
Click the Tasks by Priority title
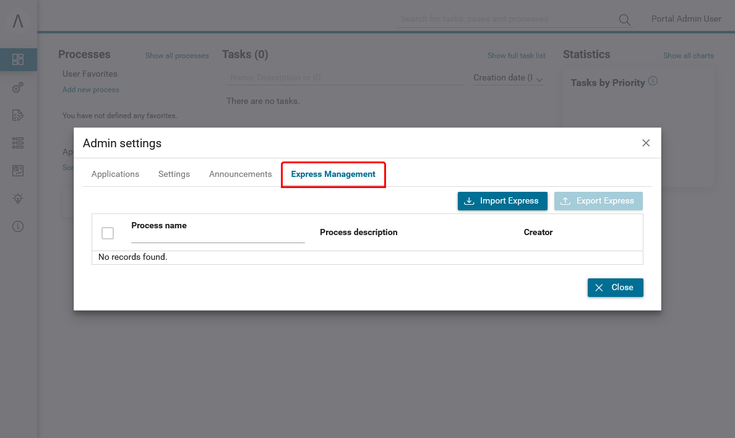point(608,82)
